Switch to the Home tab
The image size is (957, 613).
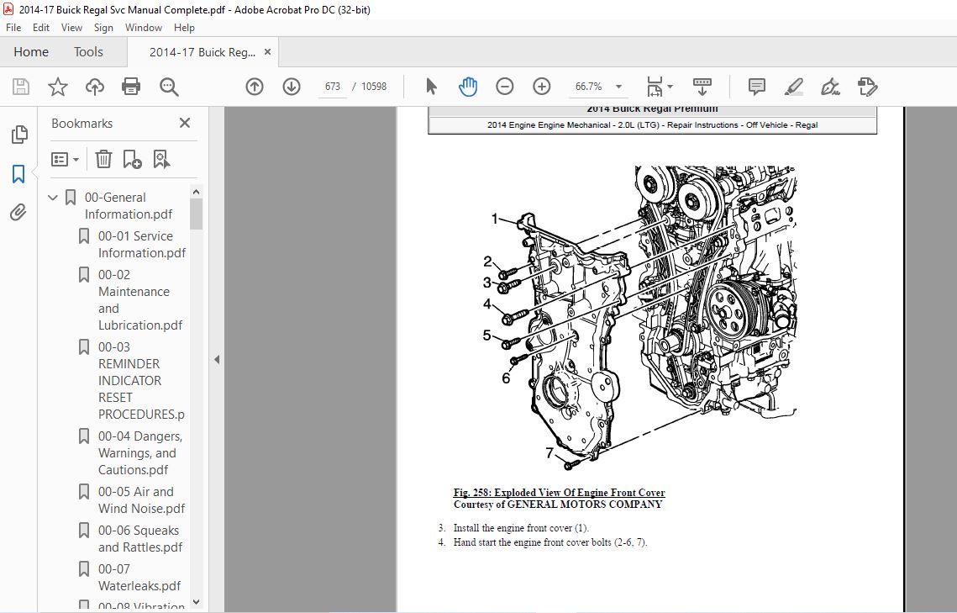pyautogui.click(x=31, y=52)
